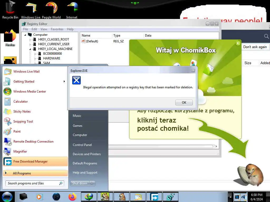Screen dimensions: 270x202
Task: Click the hamster taskbar button
Action: pos(122,197)
